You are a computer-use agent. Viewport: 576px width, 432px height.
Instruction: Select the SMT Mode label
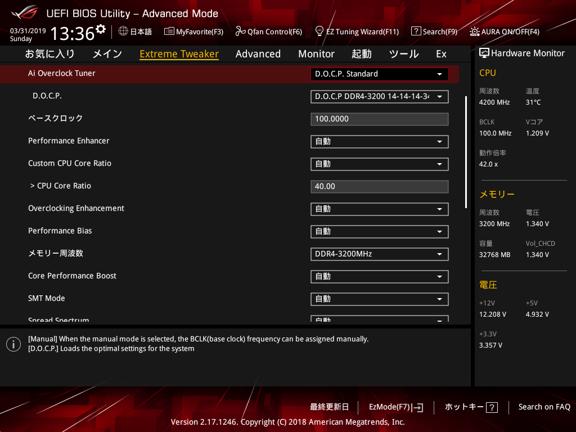(x=46, y=298)
